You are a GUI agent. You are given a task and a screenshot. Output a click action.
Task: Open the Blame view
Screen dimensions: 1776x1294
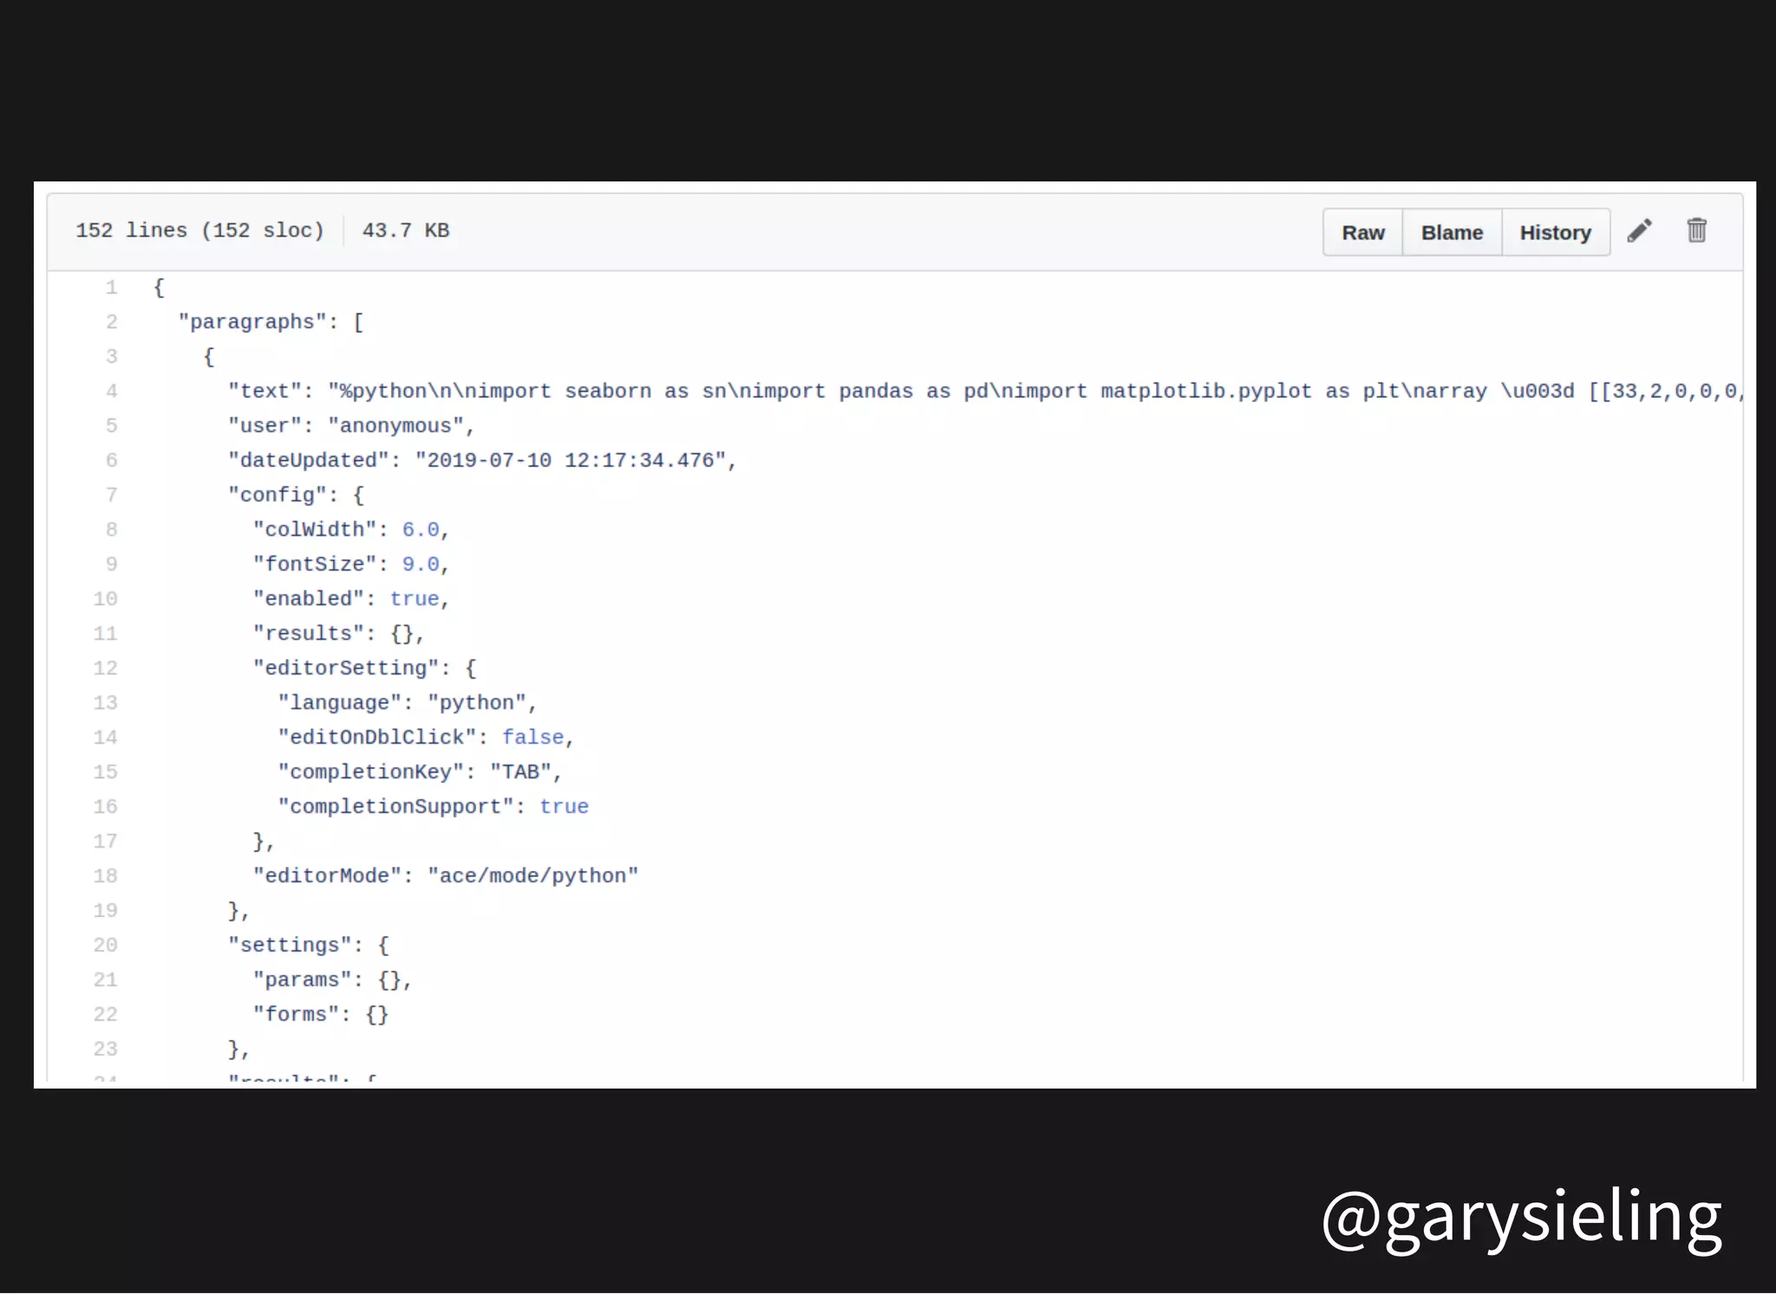click(x=1452, y=232)
